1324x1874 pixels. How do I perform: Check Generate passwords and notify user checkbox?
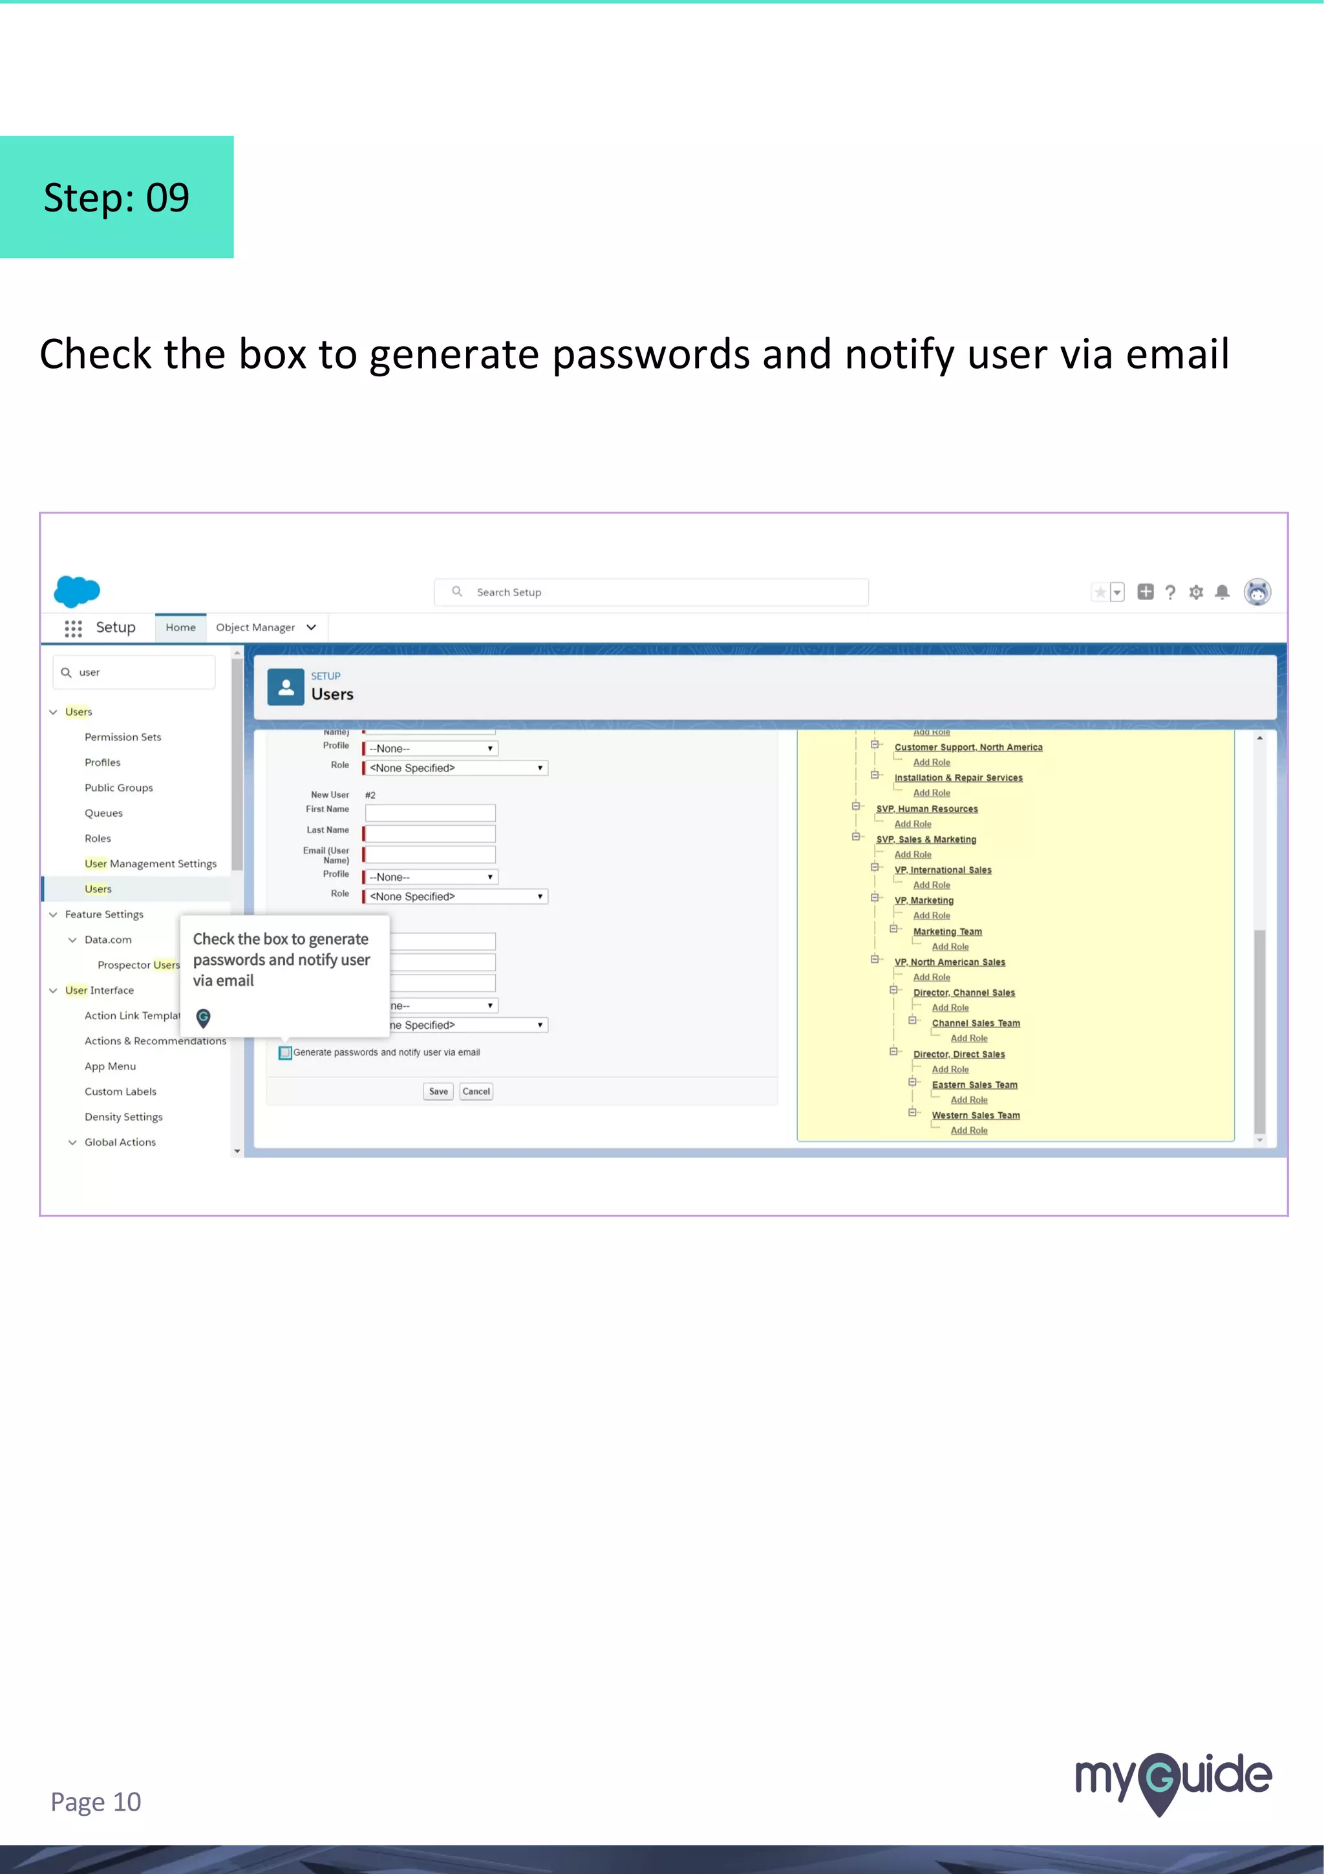click(286, 1053)
